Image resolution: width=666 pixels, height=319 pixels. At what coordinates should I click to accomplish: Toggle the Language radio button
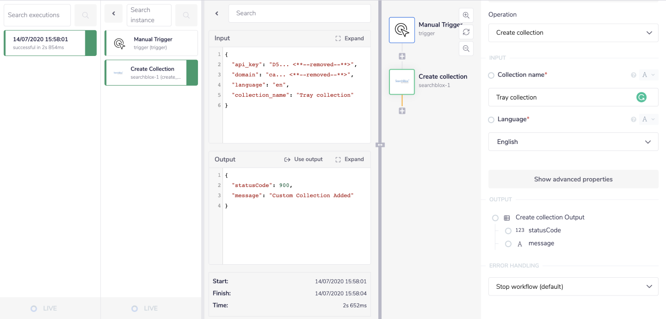(x=491, y=120)
